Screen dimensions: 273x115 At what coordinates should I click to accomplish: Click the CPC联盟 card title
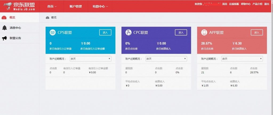point(141,33)
